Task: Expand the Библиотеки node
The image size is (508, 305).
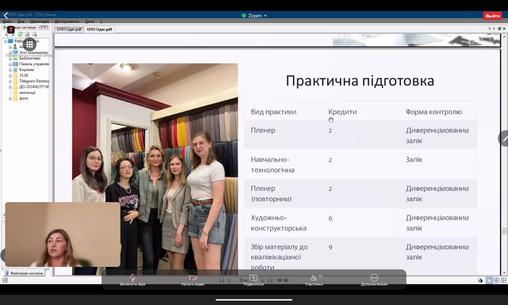Action: [10, 58]
